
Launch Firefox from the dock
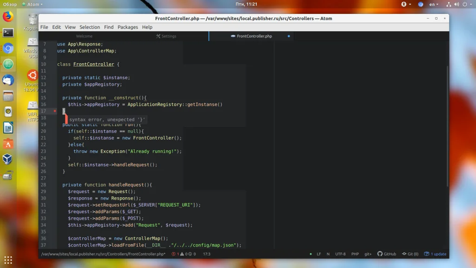(x=8, y=17)
